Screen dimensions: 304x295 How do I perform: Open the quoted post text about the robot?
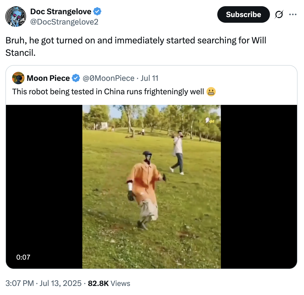(108, 92)
